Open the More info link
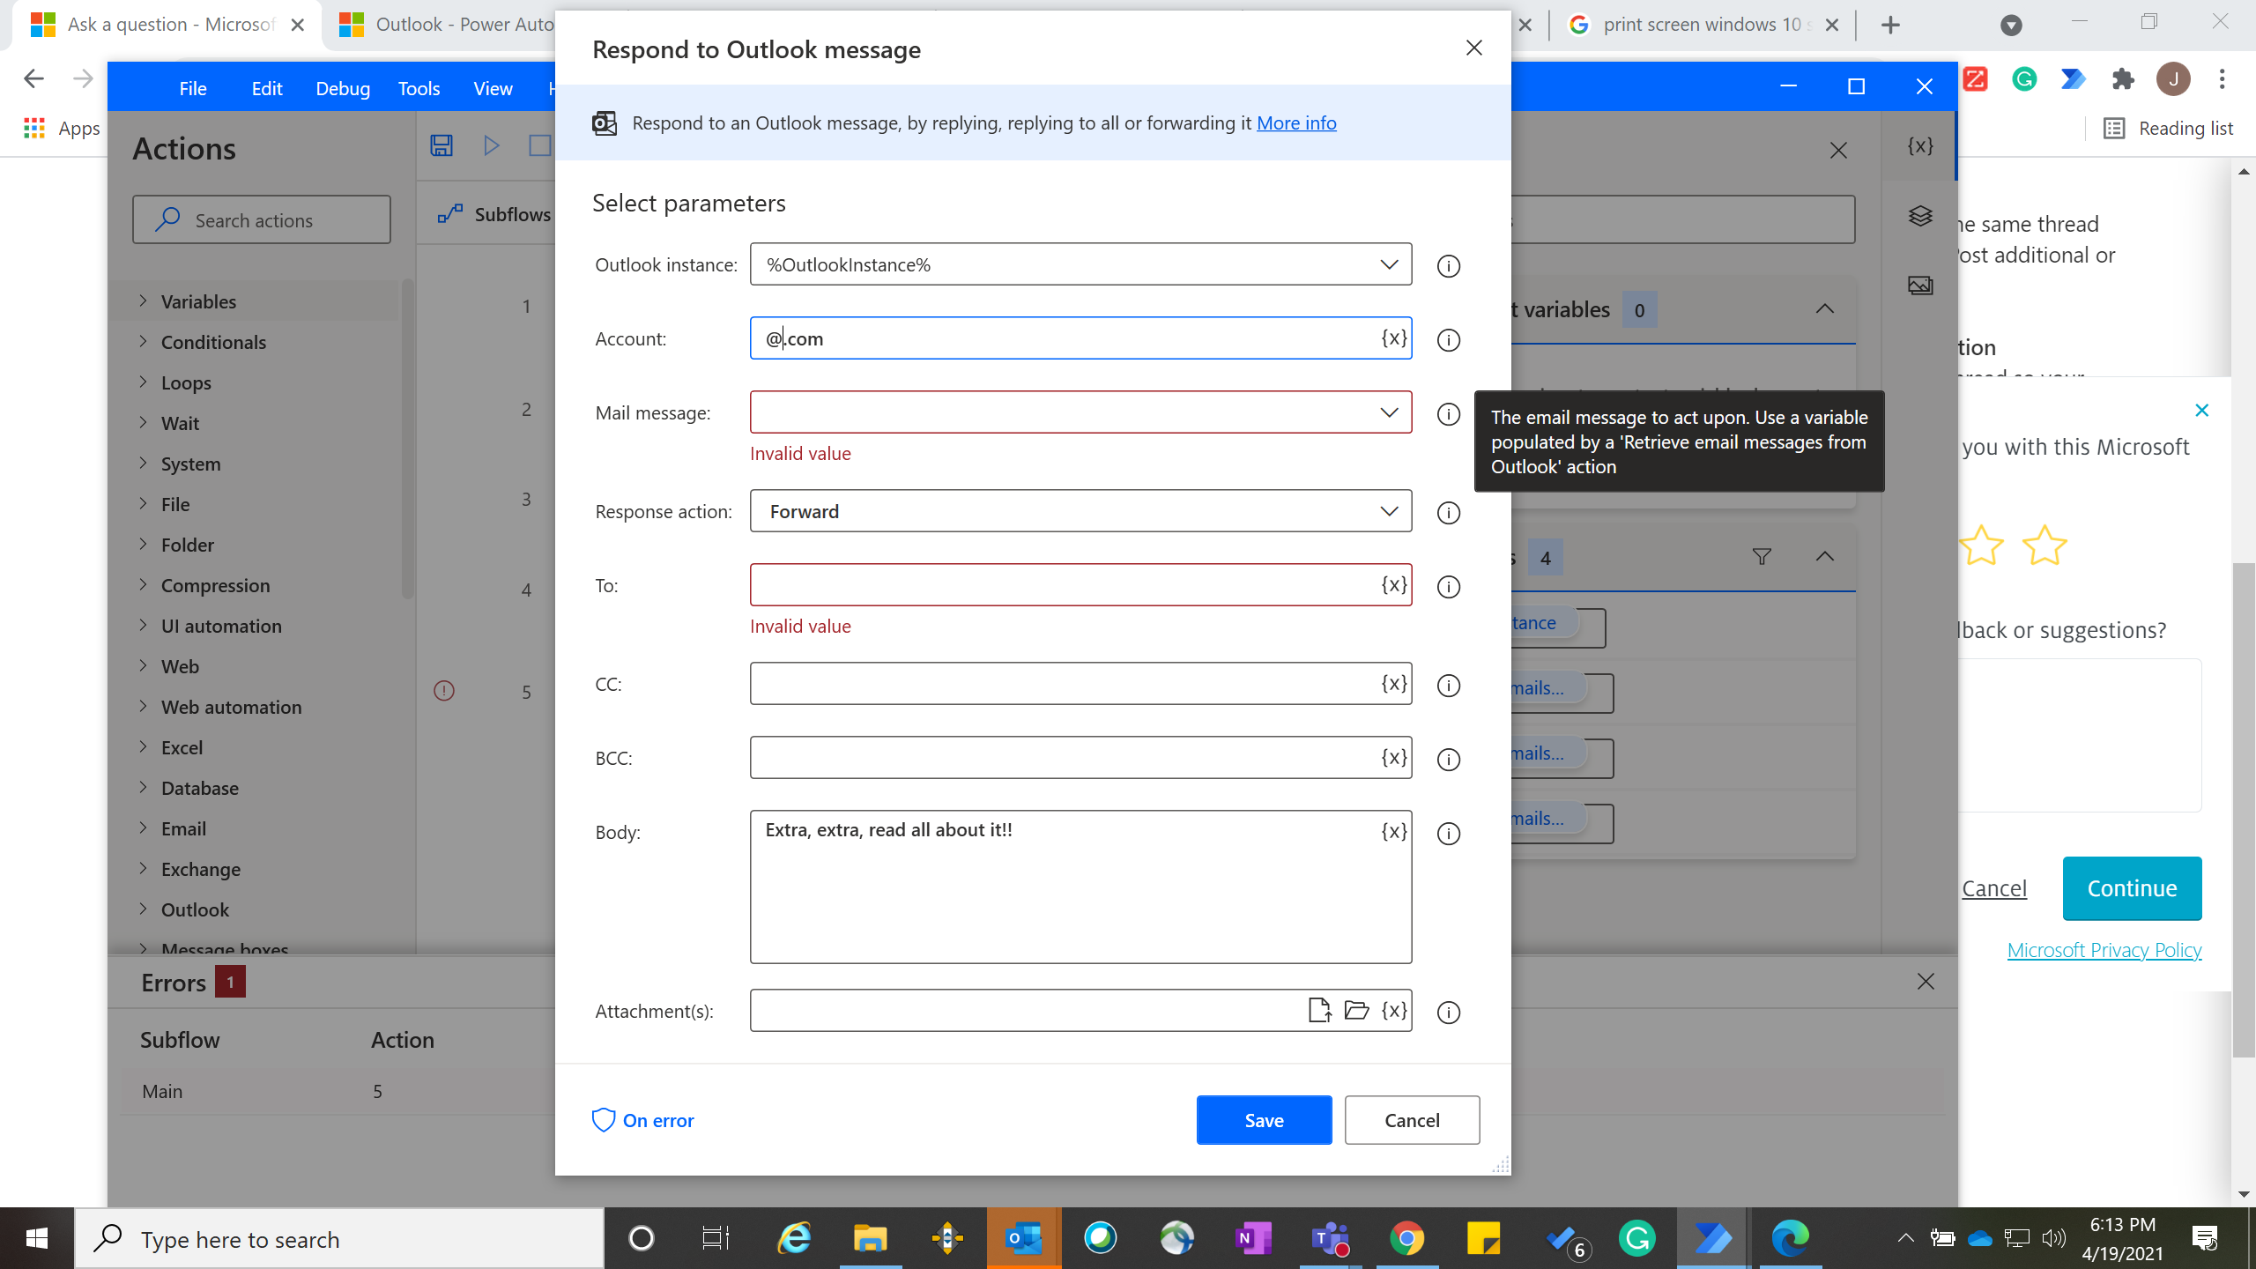 [x=1295, y=123]
